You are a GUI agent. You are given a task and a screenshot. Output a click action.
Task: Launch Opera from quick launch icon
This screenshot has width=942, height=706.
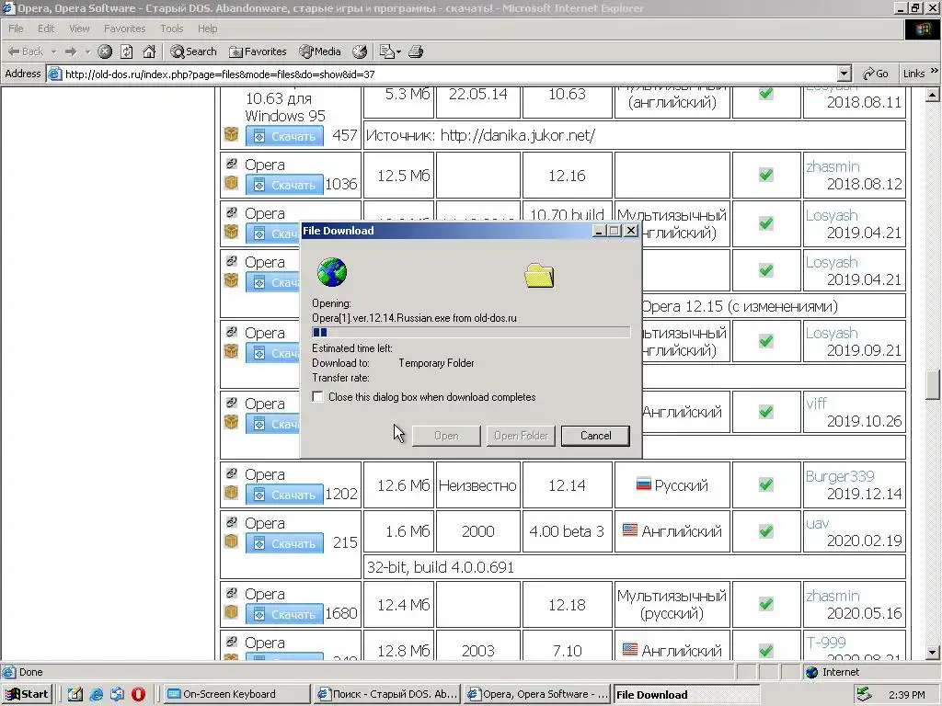(138, 695)
